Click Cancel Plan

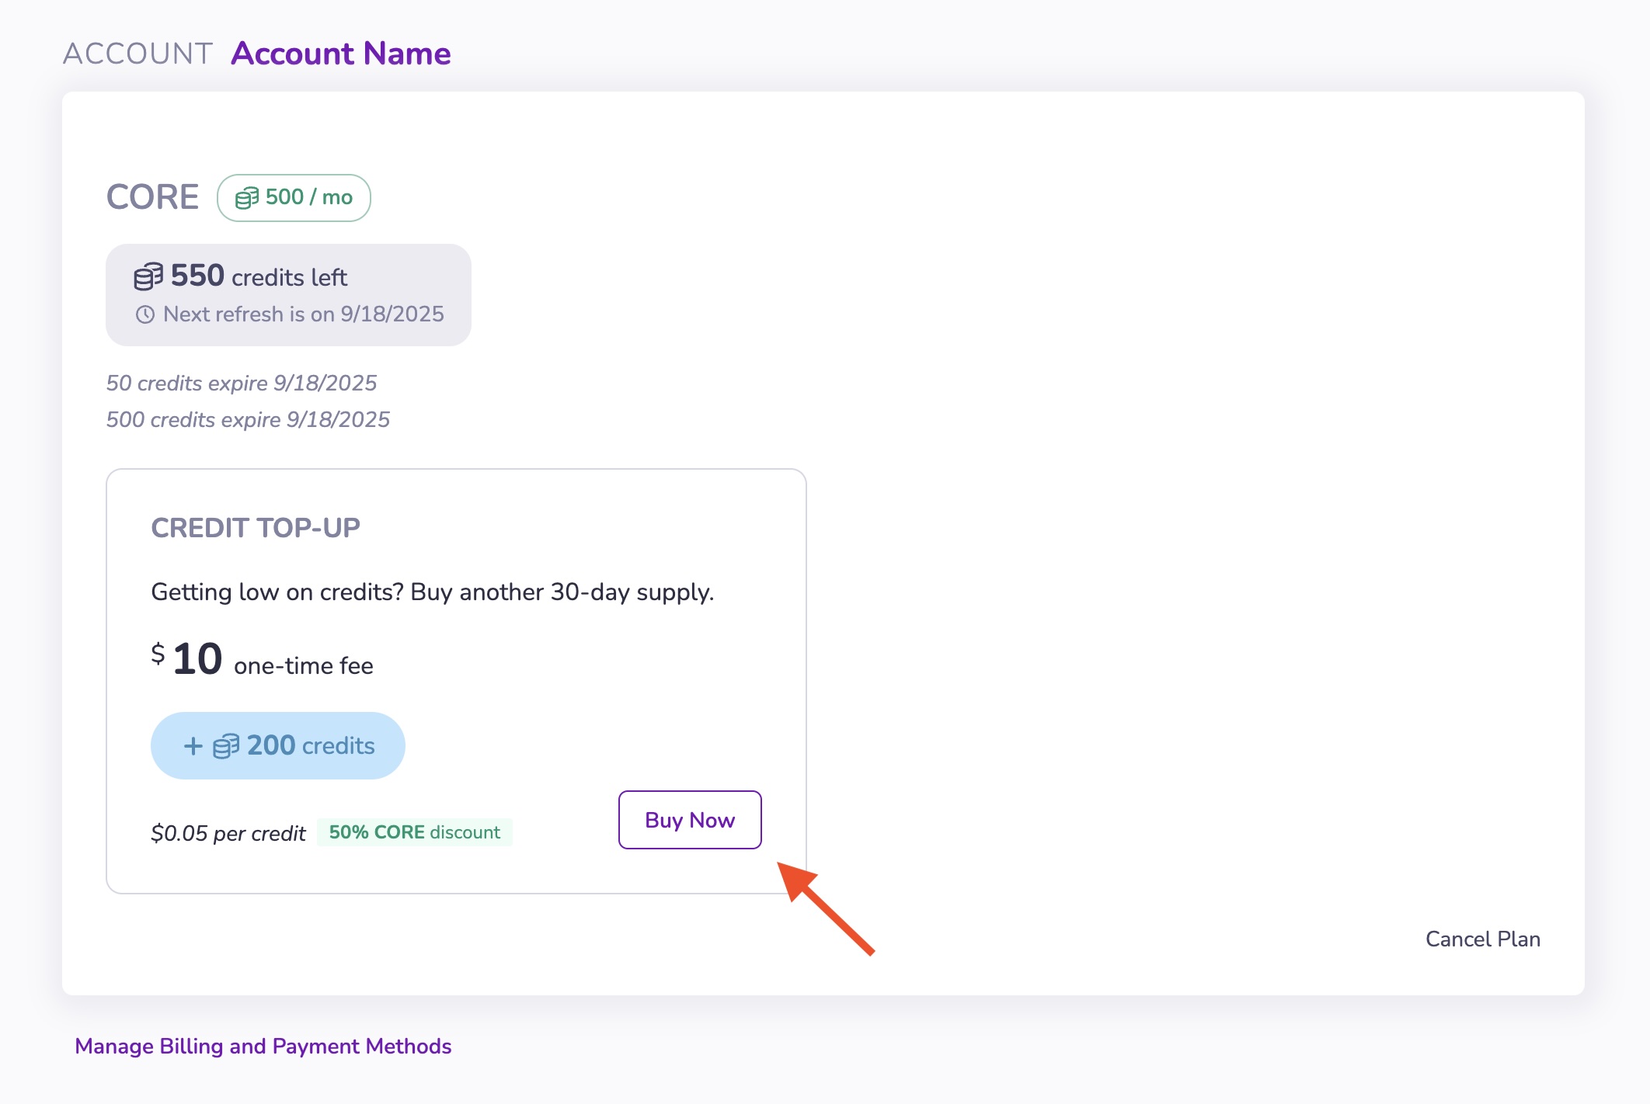click(x=1483, y=939)
